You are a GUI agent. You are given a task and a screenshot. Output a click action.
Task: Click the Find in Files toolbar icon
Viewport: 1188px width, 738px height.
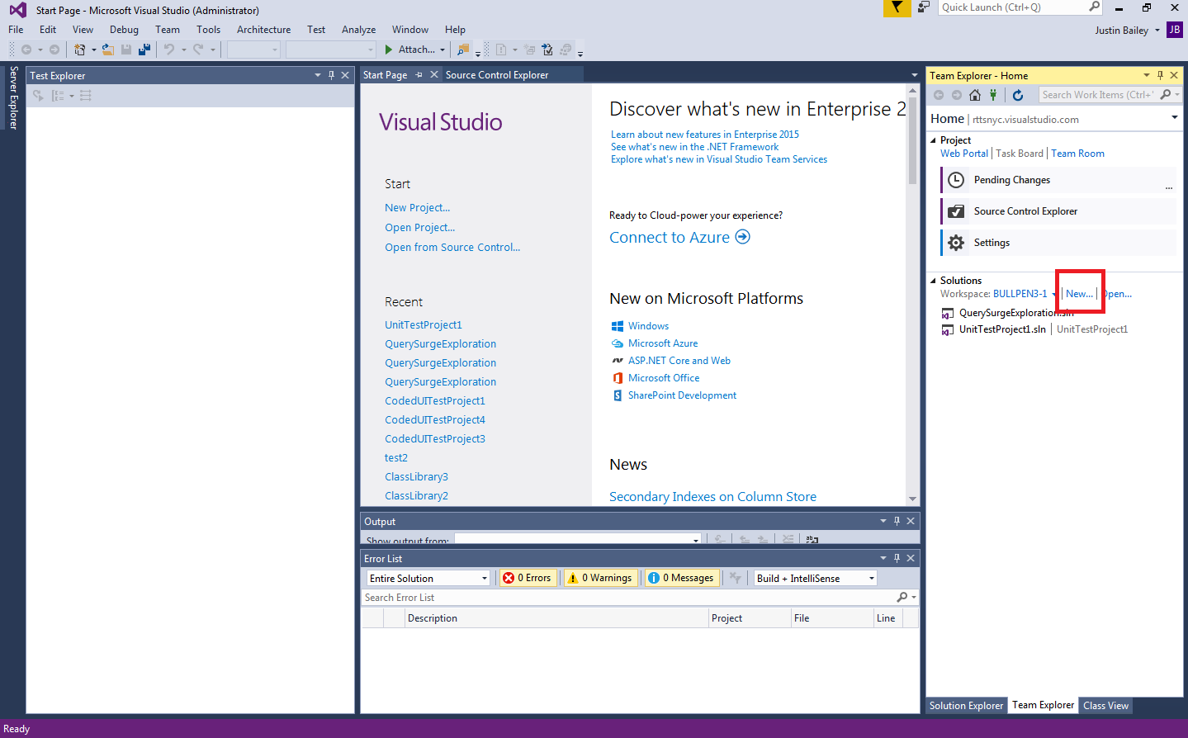463,50
